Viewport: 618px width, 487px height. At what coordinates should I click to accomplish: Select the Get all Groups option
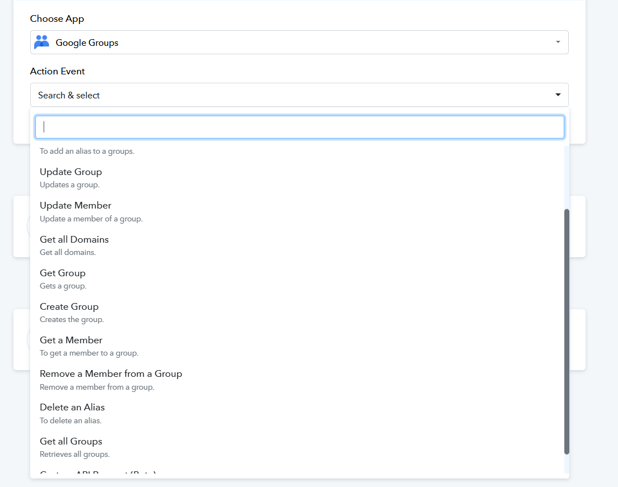[x=298, y=447]
